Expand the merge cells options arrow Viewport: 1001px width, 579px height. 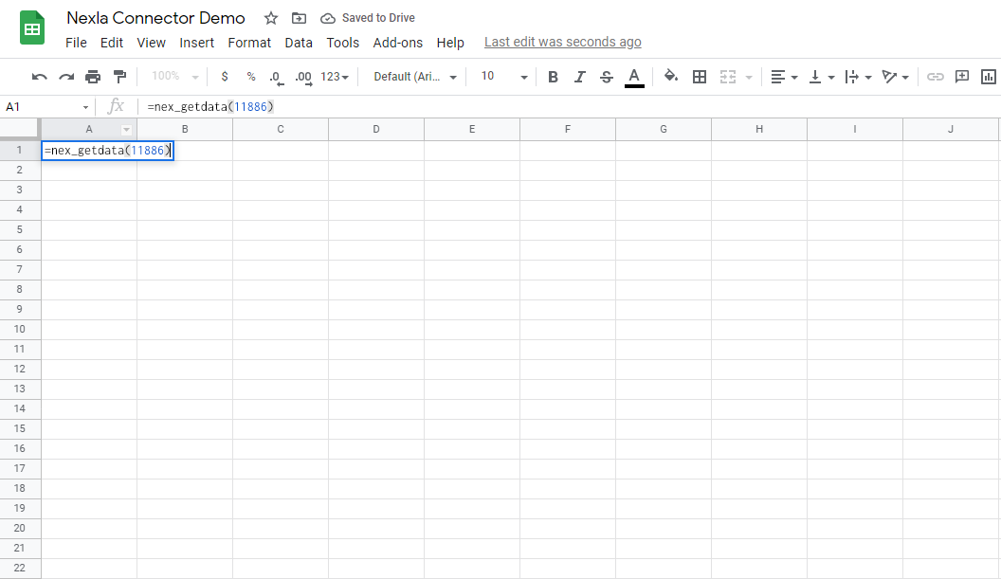click(x=749, y=78)
